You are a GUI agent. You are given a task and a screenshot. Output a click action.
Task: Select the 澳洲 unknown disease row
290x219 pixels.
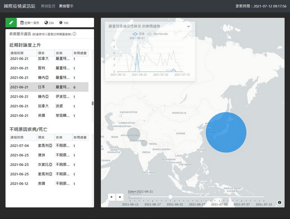tap(49, 155)
